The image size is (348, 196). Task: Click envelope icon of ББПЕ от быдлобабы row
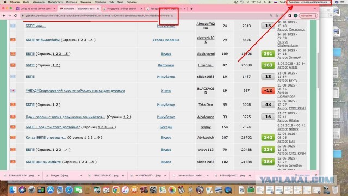13,40
